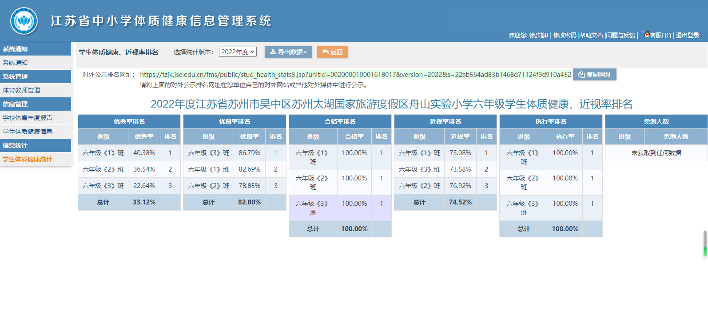Select 学校体育年度报告 in sidebar
Viewport: 708px width, 336px height.
tap(36, 118)
